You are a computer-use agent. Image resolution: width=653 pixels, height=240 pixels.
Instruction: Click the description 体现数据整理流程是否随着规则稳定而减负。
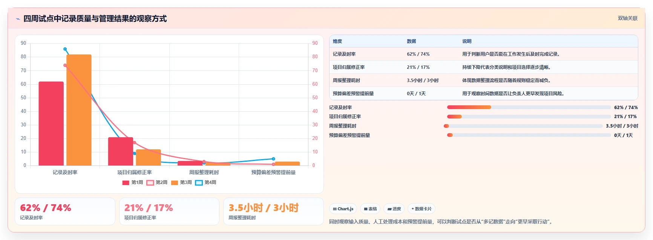pyautogui.click(x=507, y=81)
